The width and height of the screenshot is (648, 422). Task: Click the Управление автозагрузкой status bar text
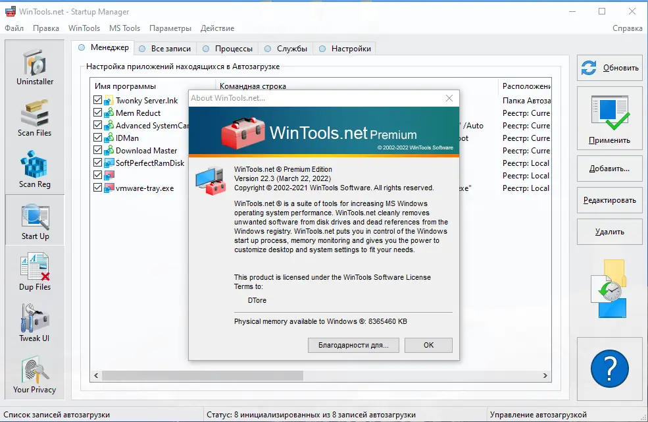pos(538,415)
